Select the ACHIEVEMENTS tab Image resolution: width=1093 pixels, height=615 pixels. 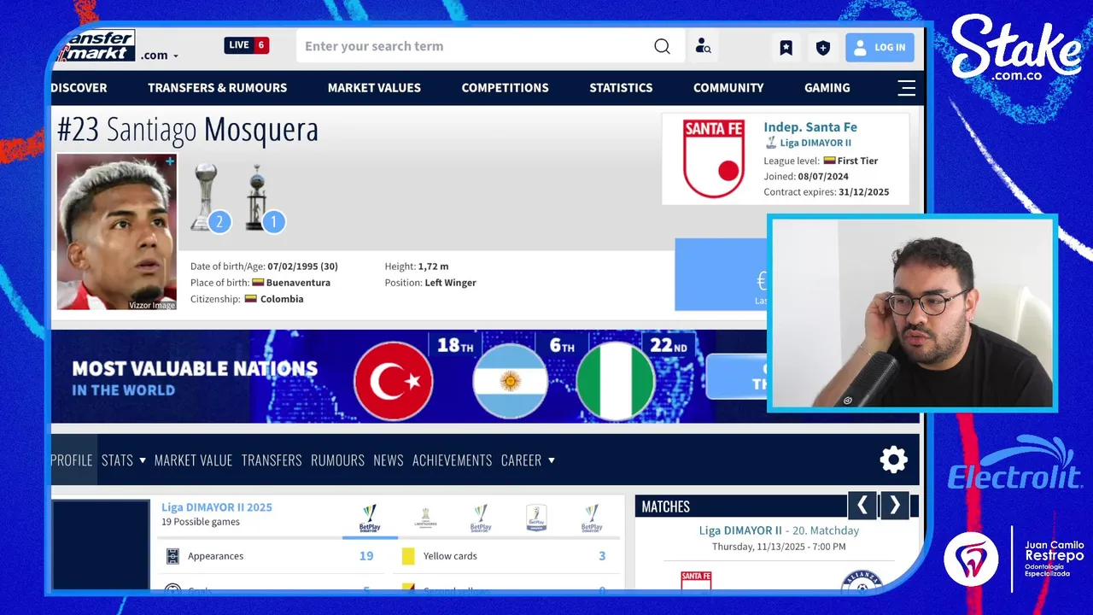(x=453, y=460)
